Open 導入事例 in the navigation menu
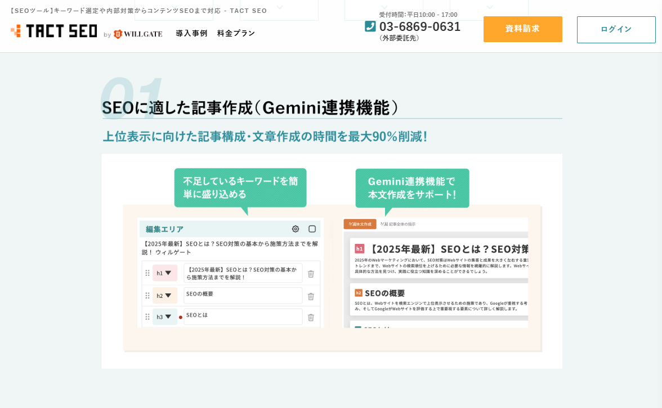The image size is (662, 408). (191, 33)
